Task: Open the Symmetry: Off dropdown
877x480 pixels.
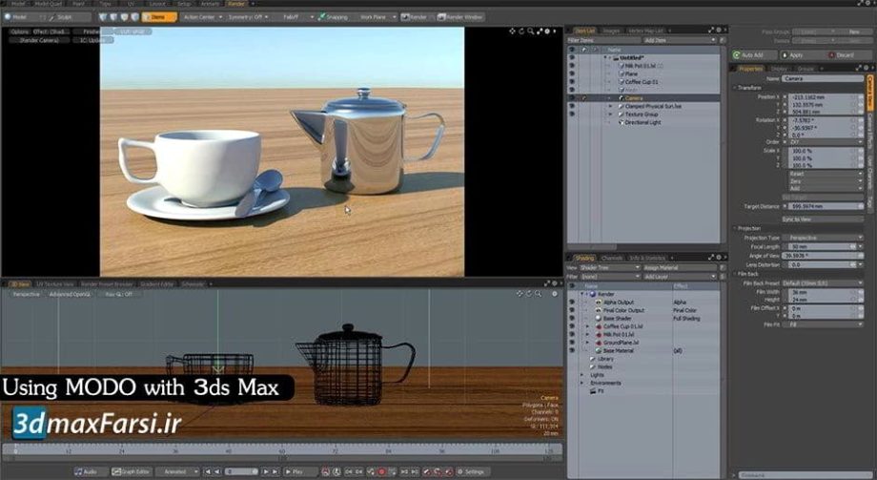Action: (249, 17)
